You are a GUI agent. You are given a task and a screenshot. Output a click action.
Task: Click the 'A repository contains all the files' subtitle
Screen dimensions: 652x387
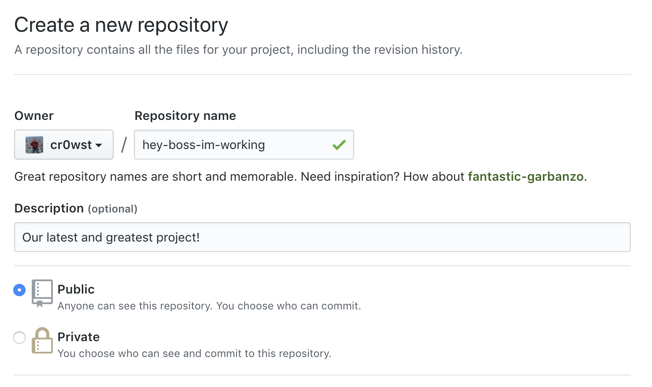tap(238, 49)
